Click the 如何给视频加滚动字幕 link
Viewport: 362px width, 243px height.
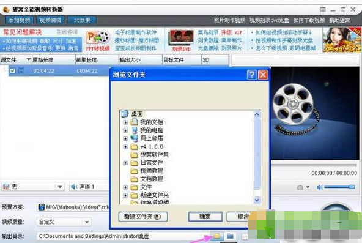point(284,32)
